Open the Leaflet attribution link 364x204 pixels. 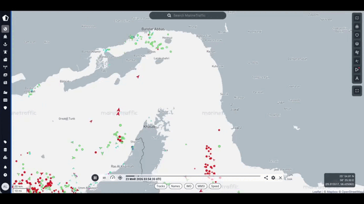317,192
